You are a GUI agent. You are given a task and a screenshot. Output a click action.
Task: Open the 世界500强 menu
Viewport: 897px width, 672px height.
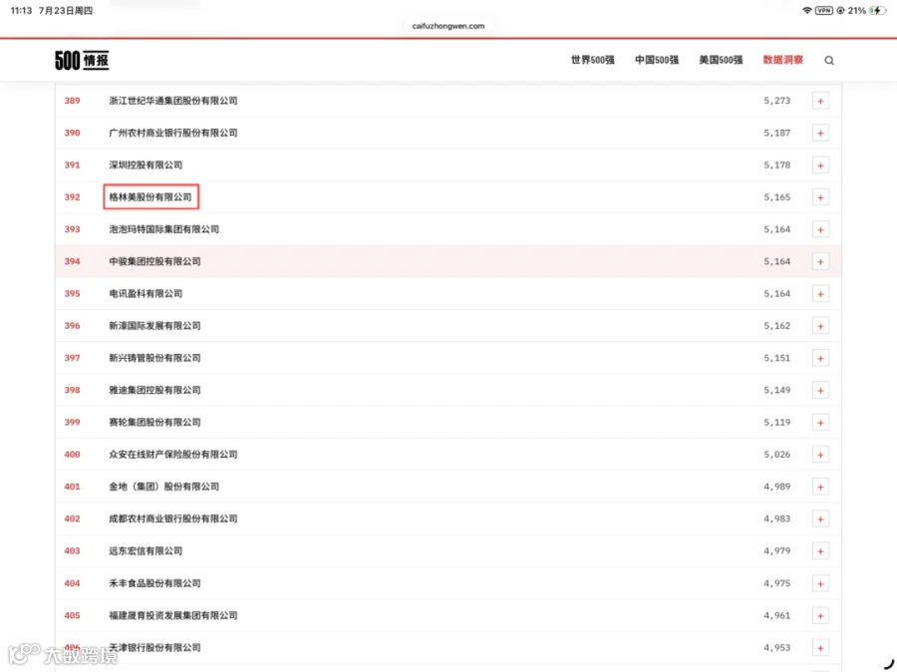(593, 60)
